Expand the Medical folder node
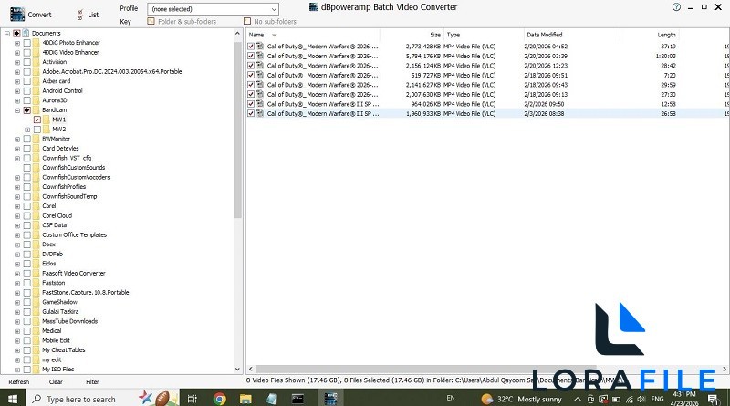The width and height of the screenshot is (730, 406). point(17,331)
